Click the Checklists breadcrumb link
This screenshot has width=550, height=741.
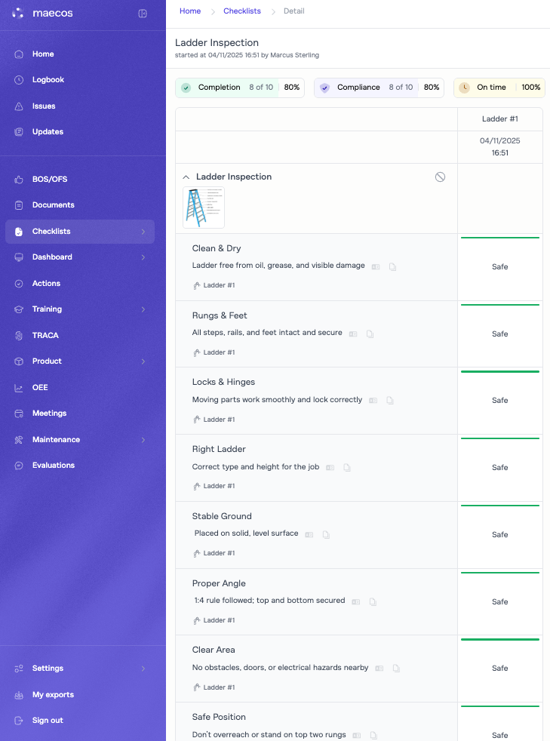tap(242, 11)
